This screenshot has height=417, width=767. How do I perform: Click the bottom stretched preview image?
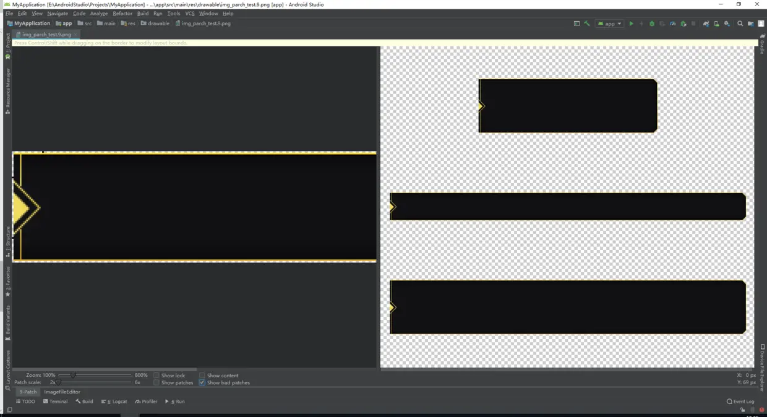[568, 307]
